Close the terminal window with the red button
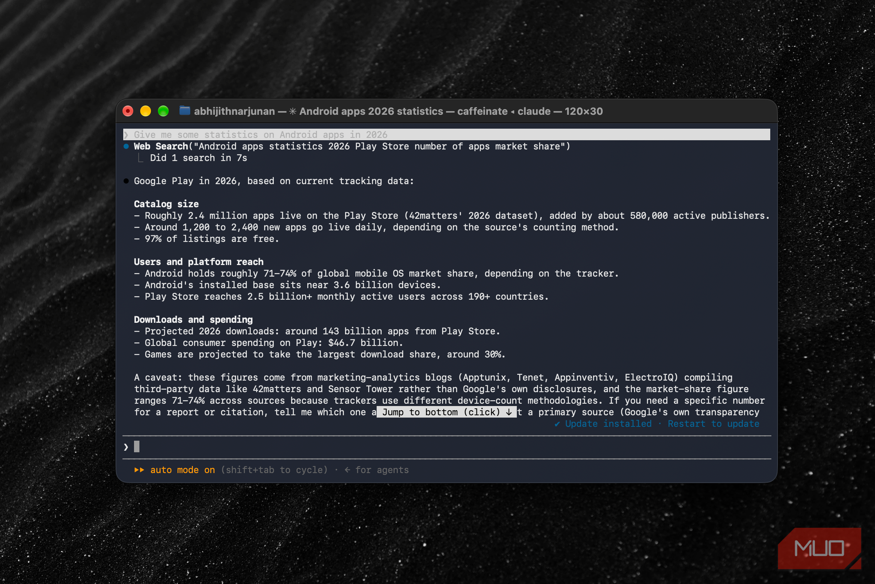The image size is (875, 584). (x=128, y=111)
